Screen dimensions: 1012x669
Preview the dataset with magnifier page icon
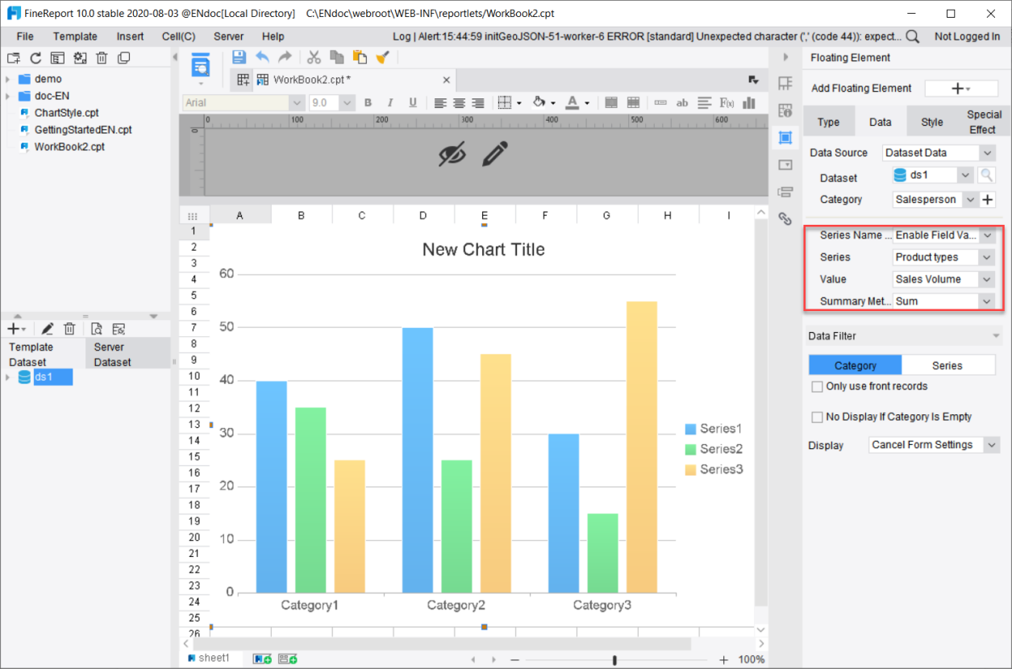[96, 329]
